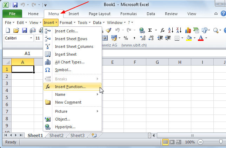Open the Customize Quick Access Toolbar dropdown

(x=45, y=5)
